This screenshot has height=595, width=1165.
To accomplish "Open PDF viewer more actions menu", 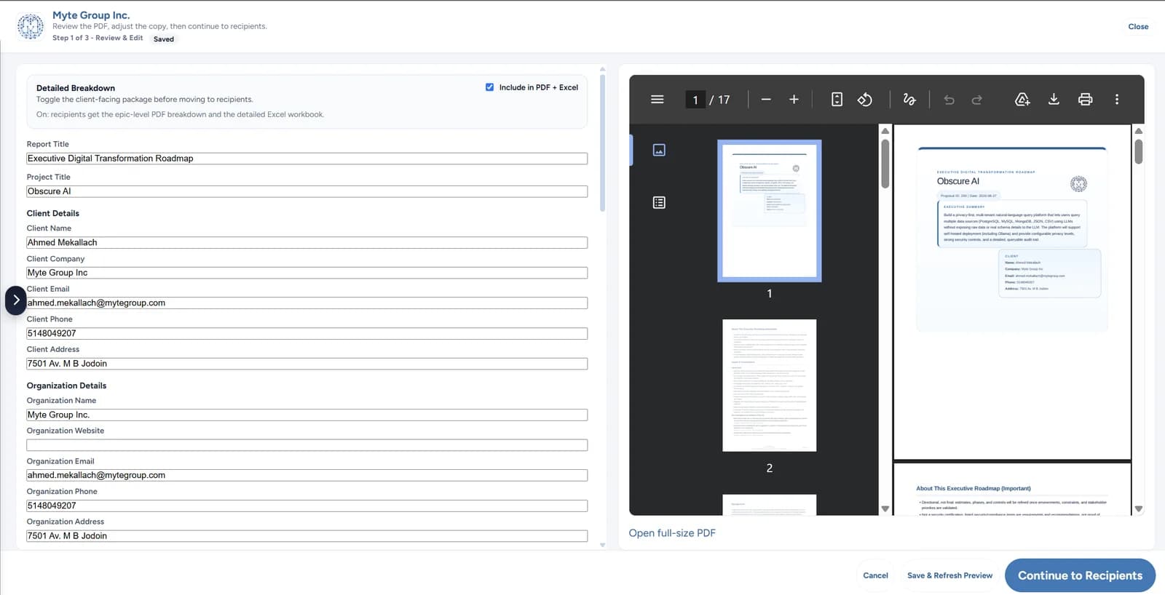I will click(x=1117, y=100).
